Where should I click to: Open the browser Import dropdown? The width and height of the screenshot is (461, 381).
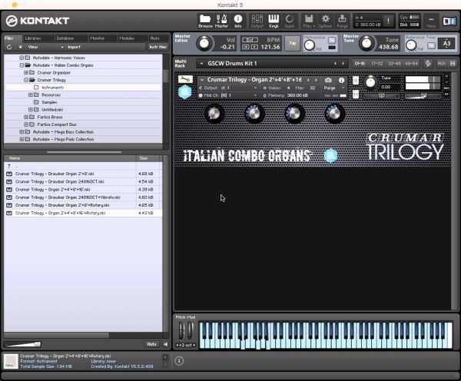pos(72,47)
